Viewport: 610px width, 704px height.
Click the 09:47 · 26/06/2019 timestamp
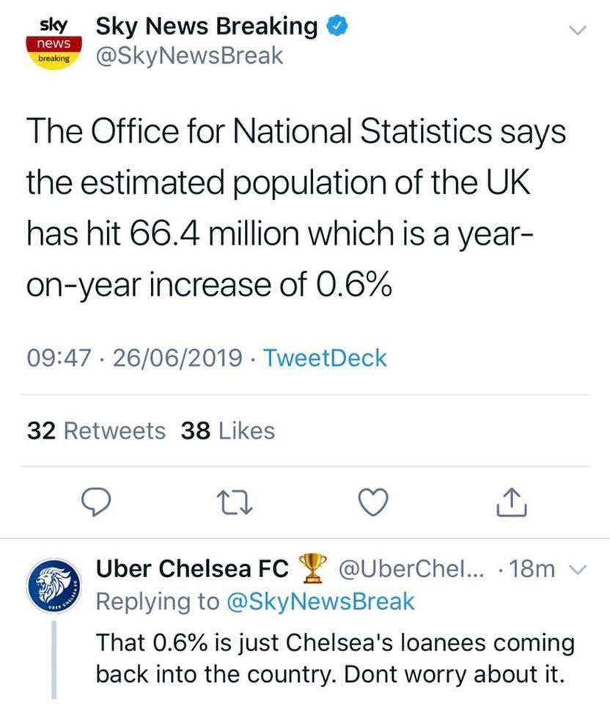click(x=134, y=359)
